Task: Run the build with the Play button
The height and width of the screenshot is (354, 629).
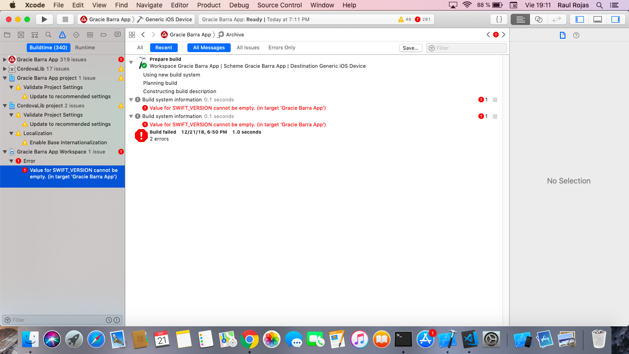Action: 44,19
